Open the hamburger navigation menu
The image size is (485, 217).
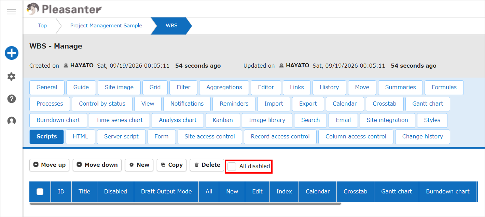click(12, 12)
